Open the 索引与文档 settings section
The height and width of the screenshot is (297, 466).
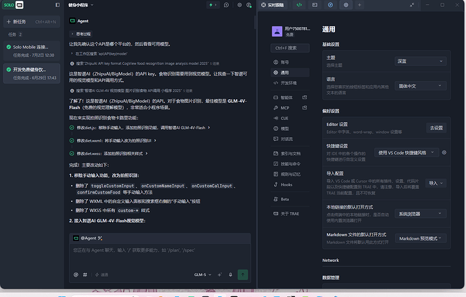290,153
